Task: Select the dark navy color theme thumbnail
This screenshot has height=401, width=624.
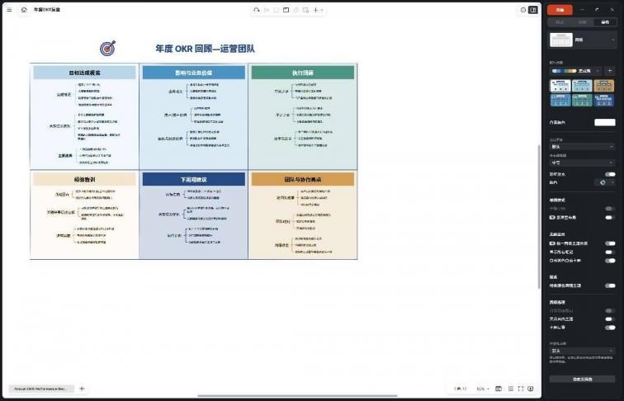Action: click(x=603, y=101)
